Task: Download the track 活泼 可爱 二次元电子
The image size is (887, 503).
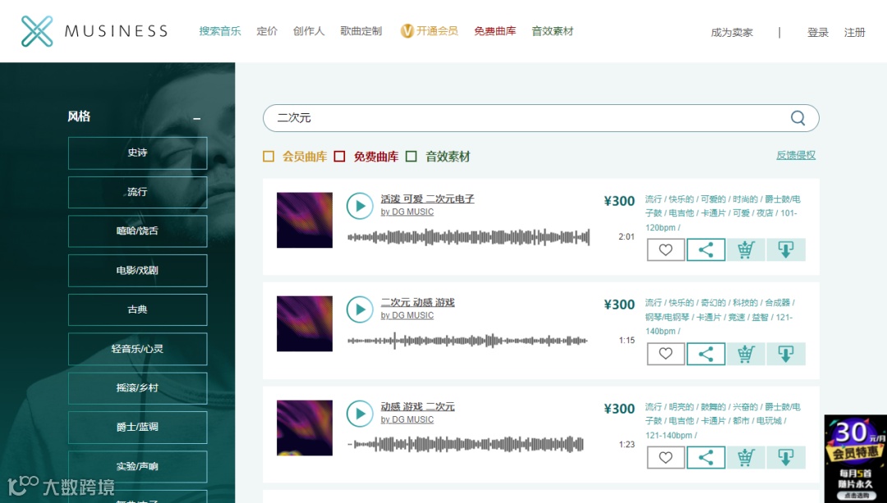Action: tap(786, 249)
